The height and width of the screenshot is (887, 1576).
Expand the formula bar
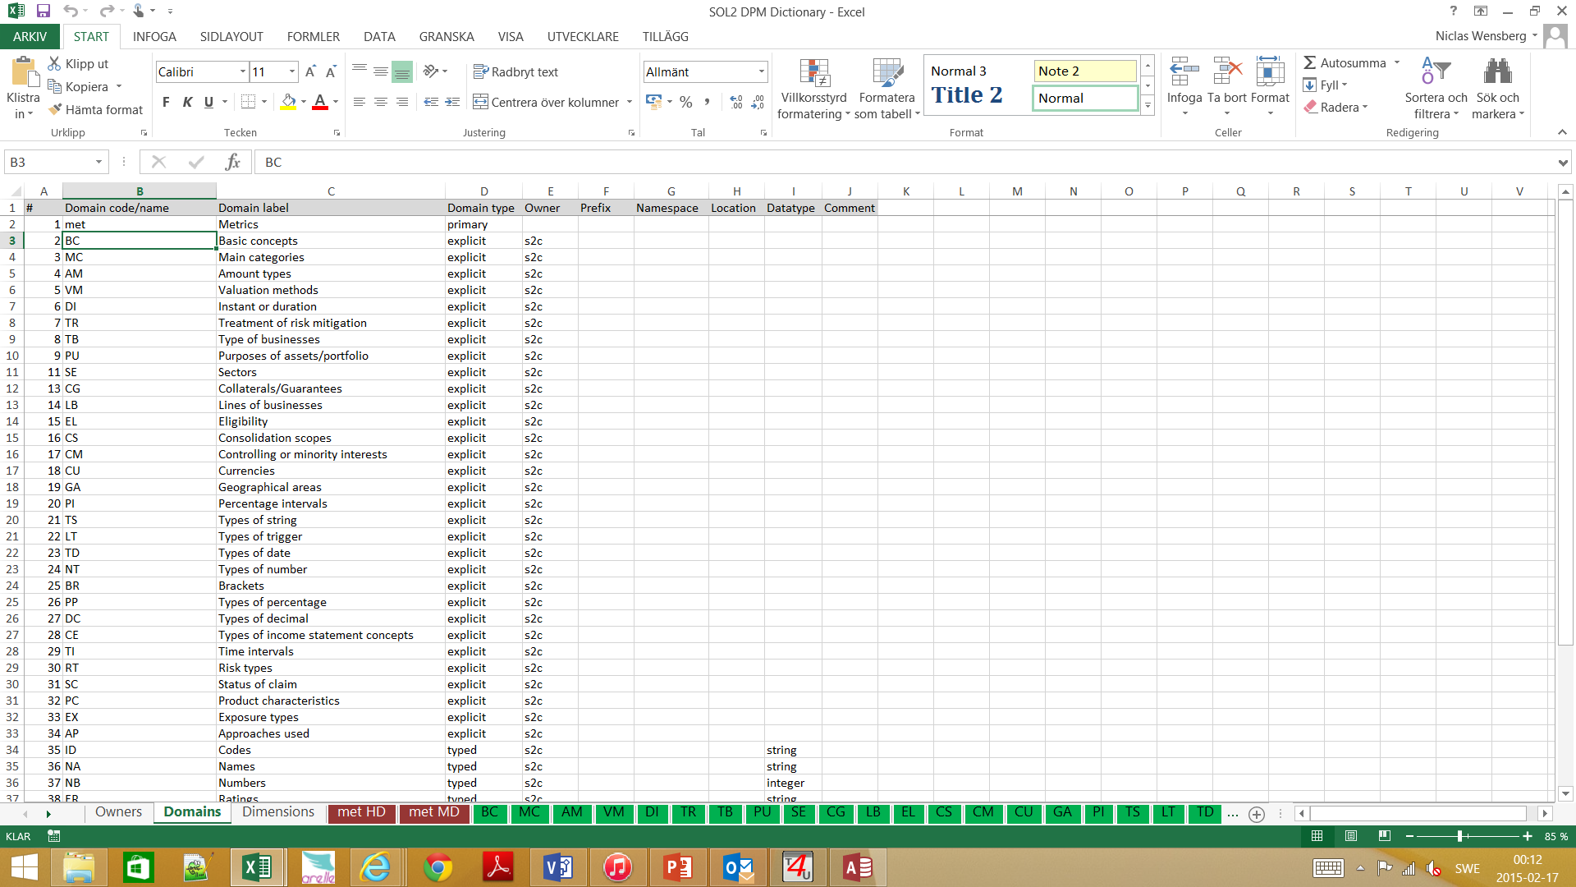(1562, 163)
